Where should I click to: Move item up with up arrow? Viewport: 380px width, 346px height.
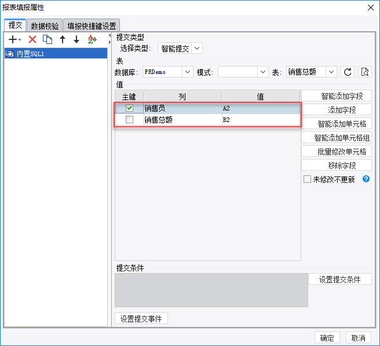[63, 39]
